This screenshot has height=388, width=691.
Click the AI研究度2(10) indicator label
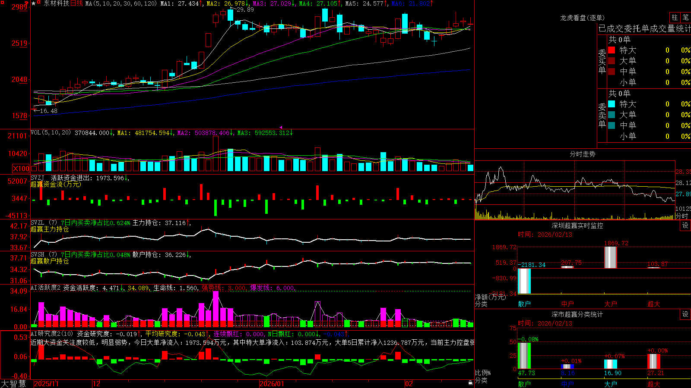(52, 334)
